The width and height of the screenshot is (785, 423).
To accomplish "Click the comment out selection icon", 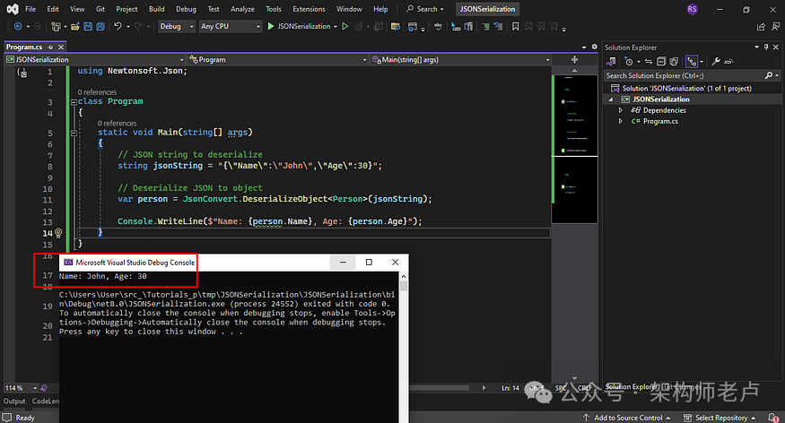I will pyautogui.click(x=485, y=27).
